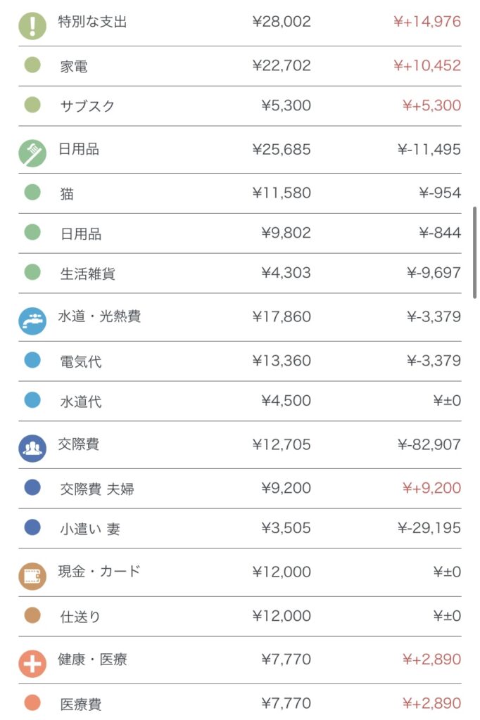
Task: Click the ¥28,002 amount for 特別な支出
Action: click(282, 22)
